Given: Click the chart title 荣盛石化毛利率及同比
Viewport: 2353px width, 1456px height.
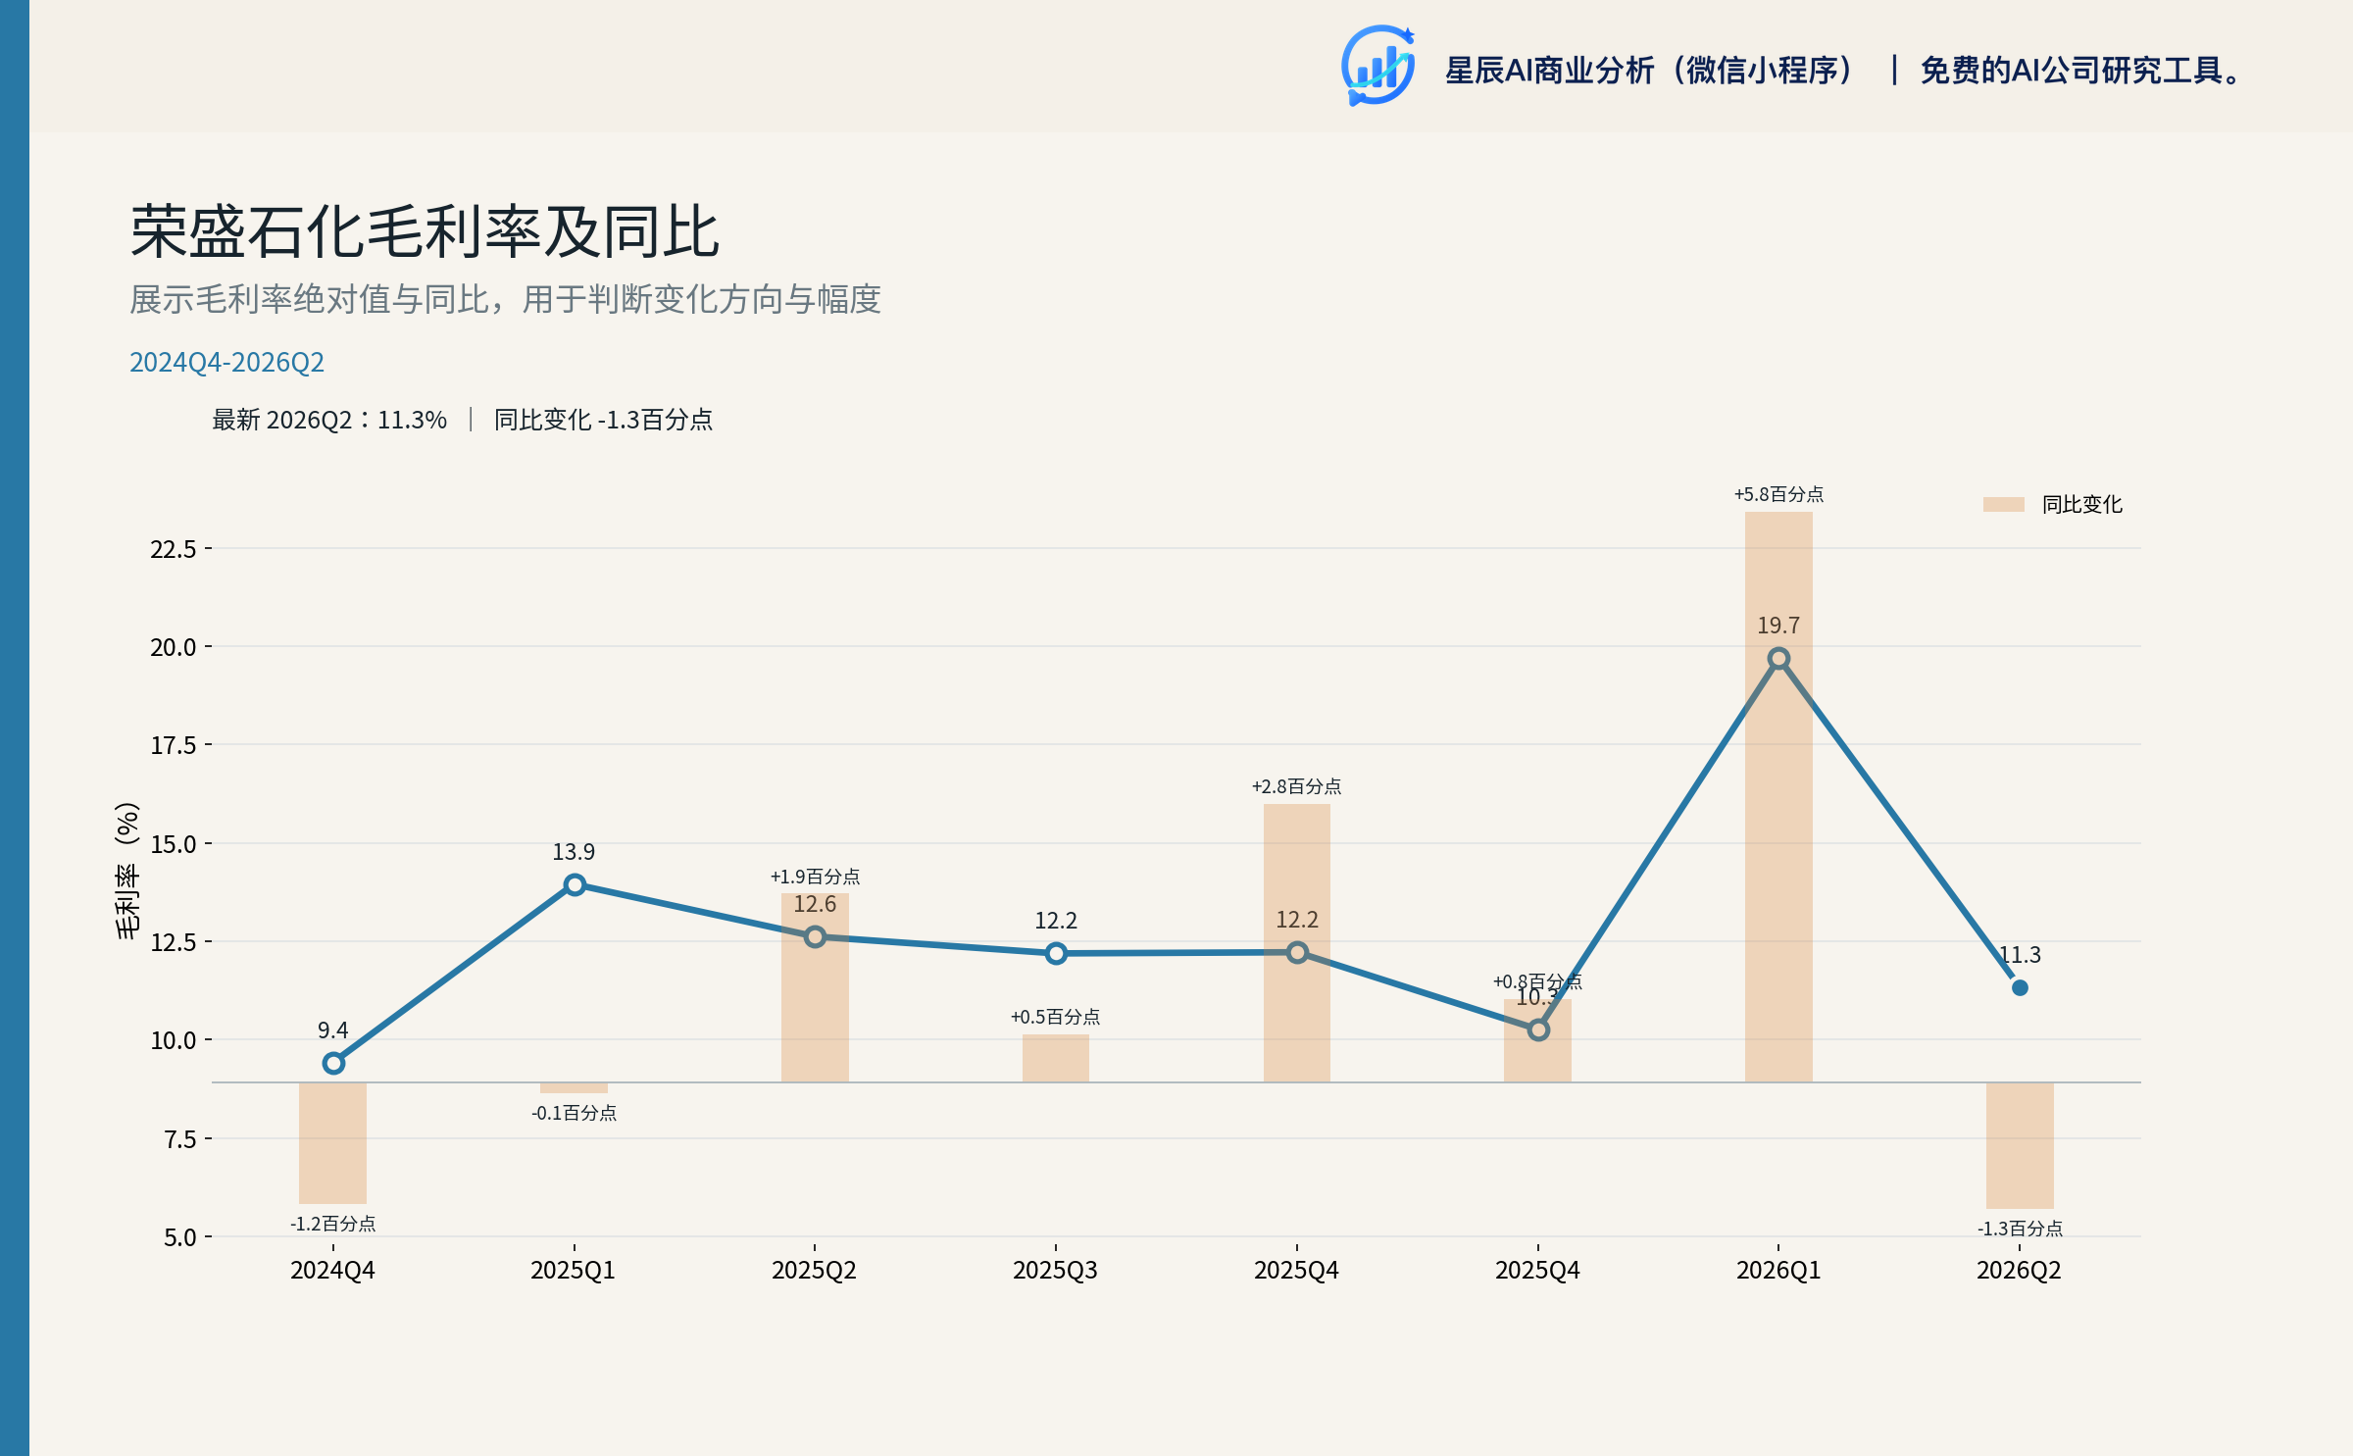Looking at the screenshot, I should point(425,232).
